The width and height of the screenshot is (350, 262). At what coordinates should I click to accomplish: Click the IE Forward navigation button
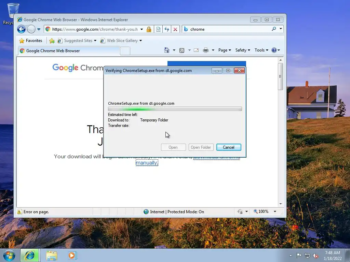click(x=31, y=29)
